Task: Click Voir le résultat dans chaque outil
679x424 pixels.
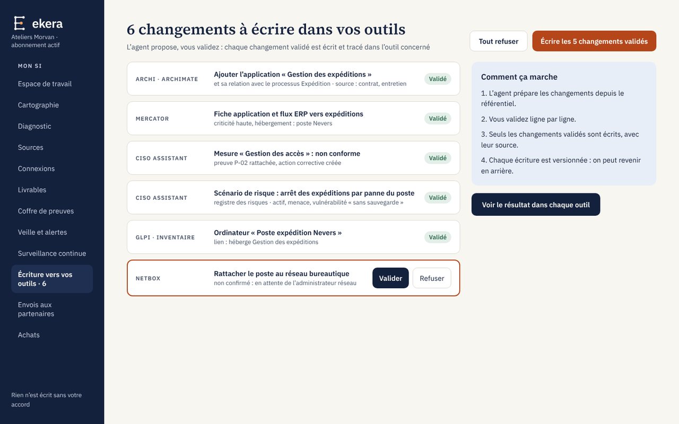Action: [x=536, y=205]
